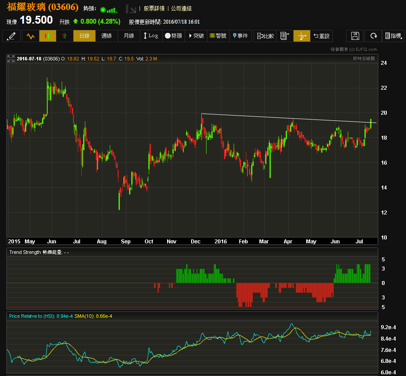Switch to OHLC bar chart type

tap(64, 36)
